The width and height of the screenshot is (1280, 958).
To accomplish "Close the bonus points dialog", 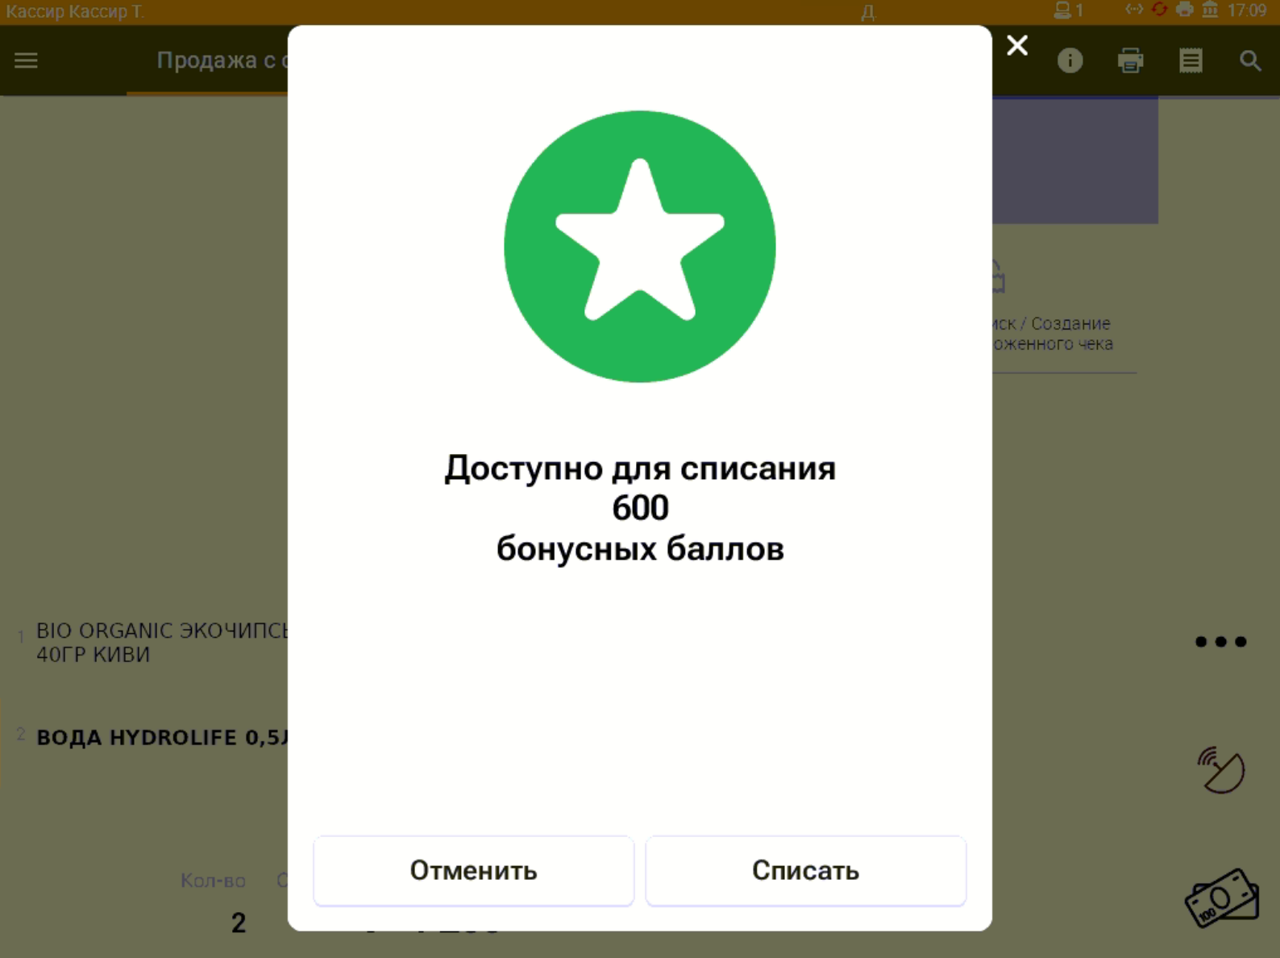I will (1017, 45).
